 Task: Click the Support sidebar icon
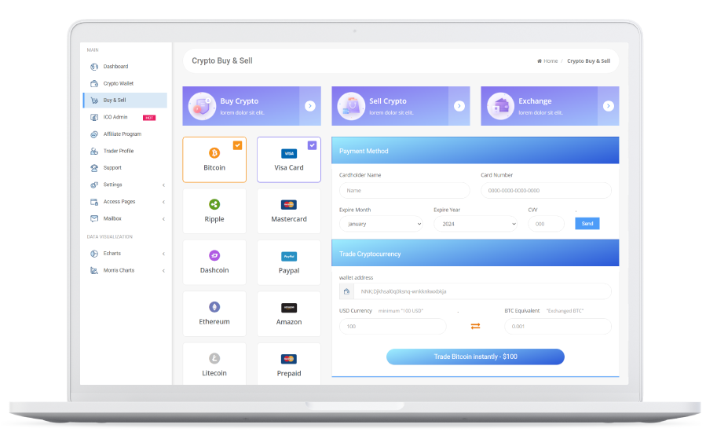click(x=94, y=168)
